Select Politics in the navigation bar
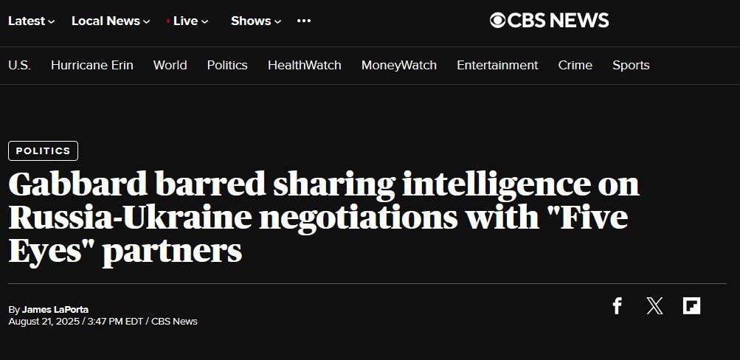The image size is (740, 360). click(227, 65)
